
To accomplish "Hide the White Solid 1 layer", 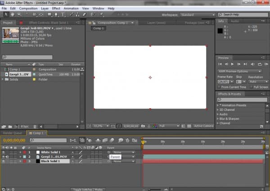I will [4, 152].
